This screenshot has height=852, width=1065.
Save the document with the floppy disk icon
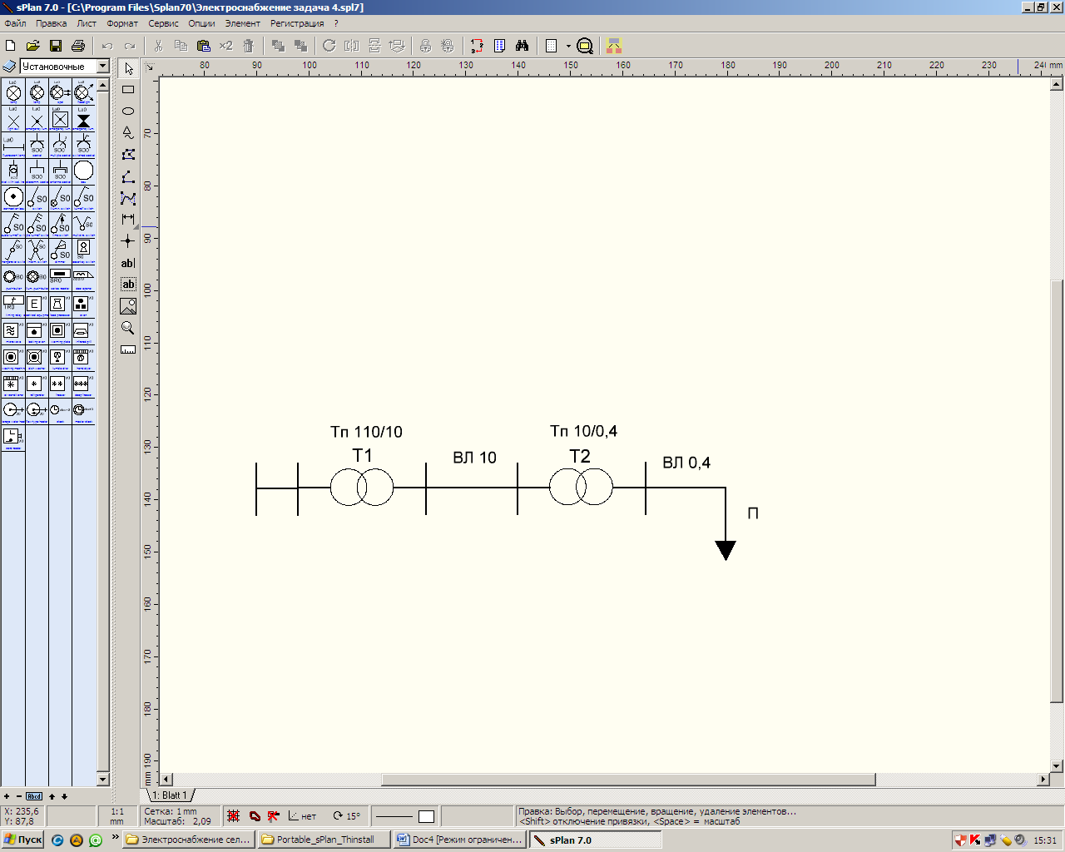pos(56,46)
